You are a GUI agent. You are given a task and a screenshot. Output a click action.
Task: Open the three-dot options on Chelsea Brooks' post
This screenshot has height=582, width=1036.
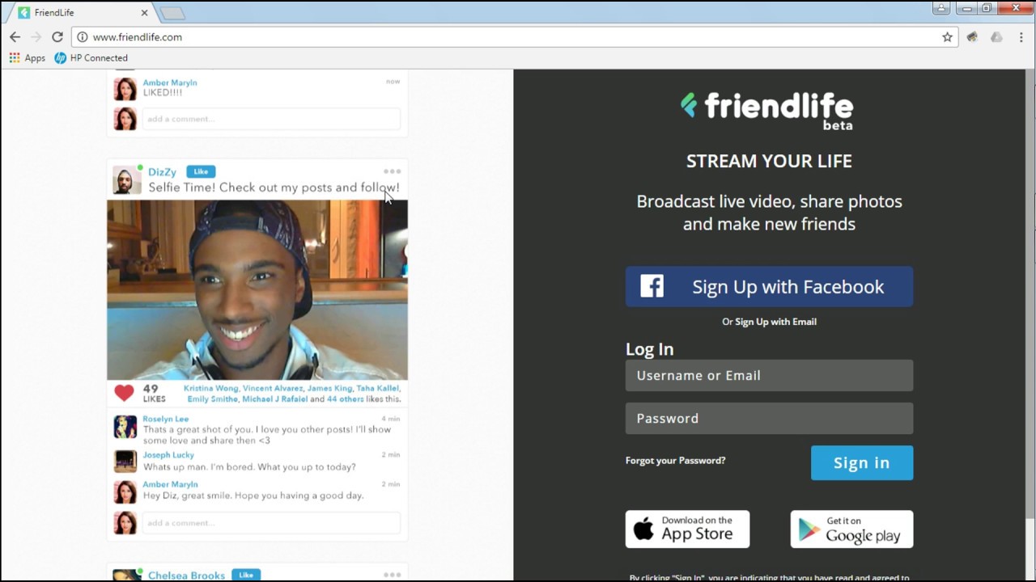click(x=392, y=575)
